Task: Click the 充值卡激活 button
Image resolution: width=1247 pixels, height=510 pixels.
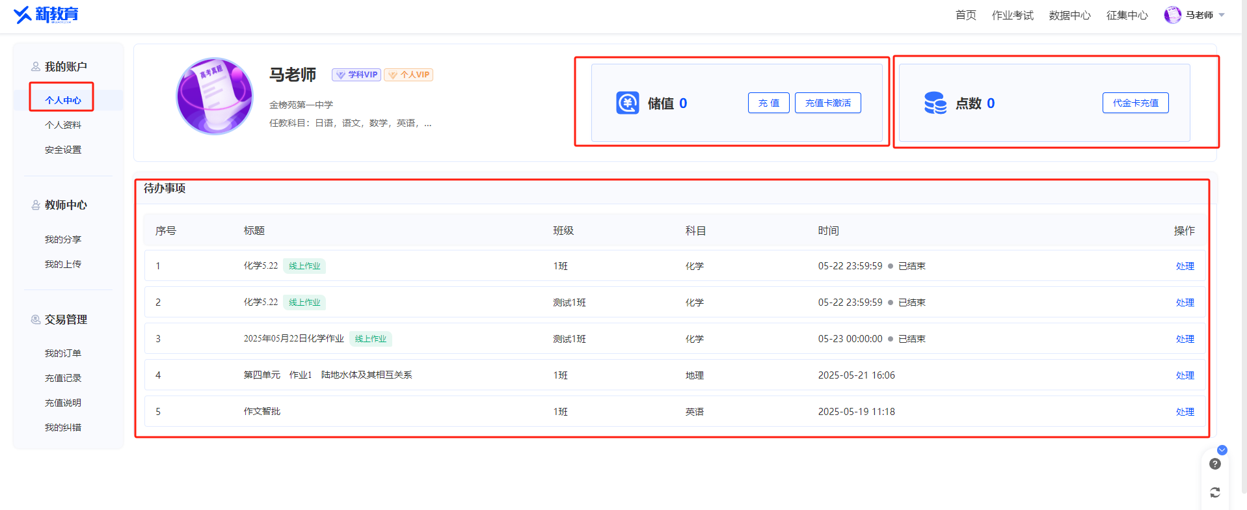Action: 828,103
